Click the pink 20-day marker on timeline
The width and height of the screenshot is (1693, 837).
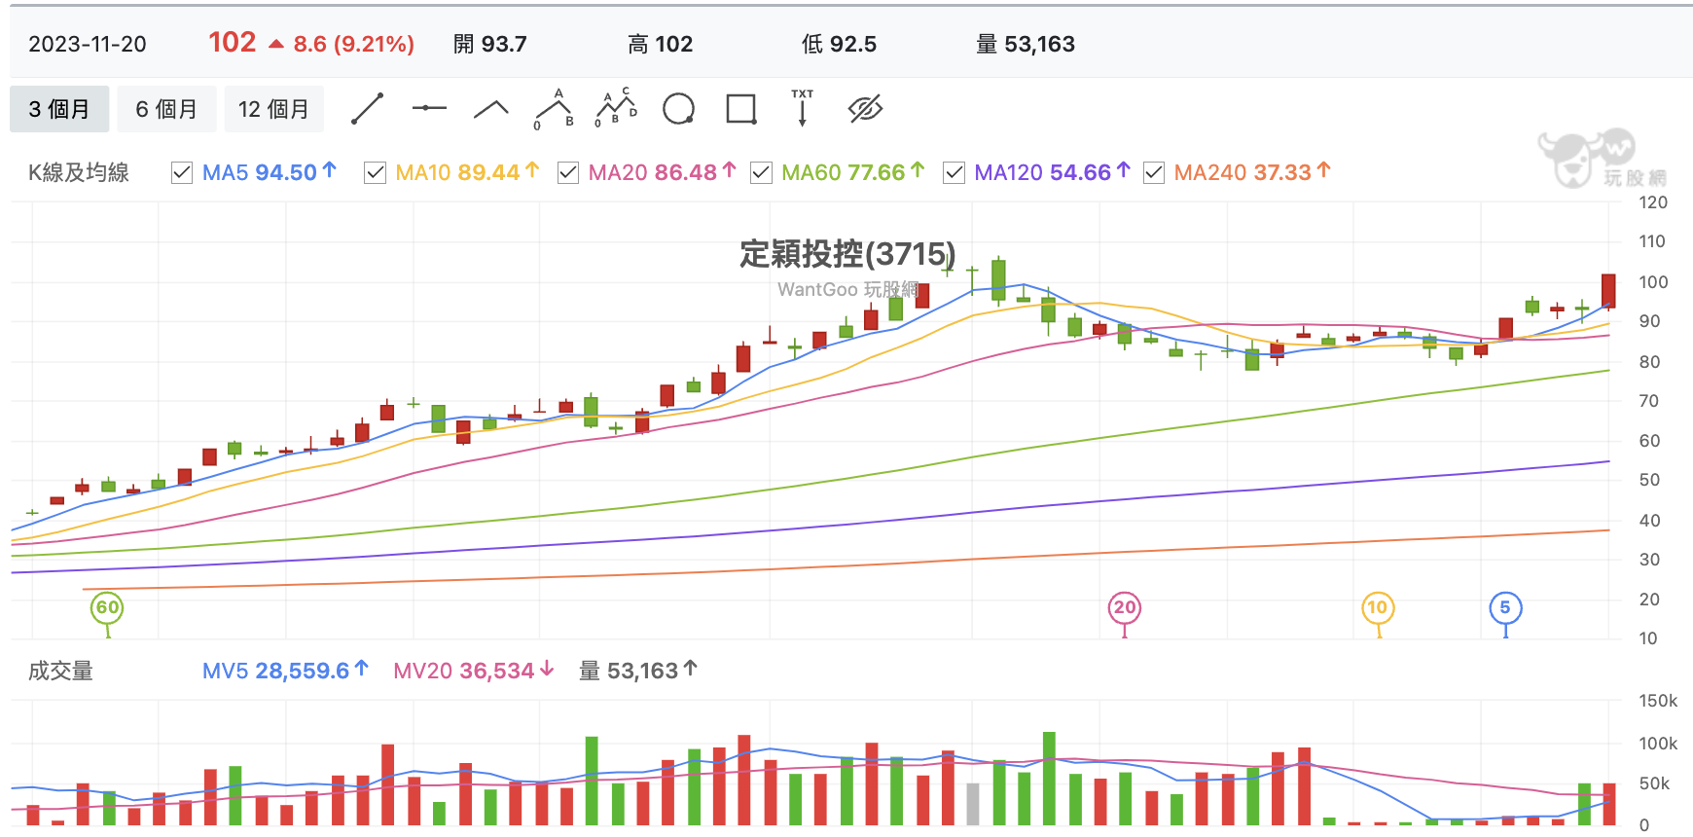point(1125,608)
